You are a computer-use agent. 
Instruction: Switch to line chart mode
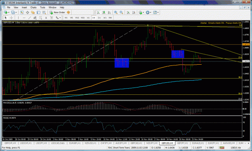tap(109, 12)
